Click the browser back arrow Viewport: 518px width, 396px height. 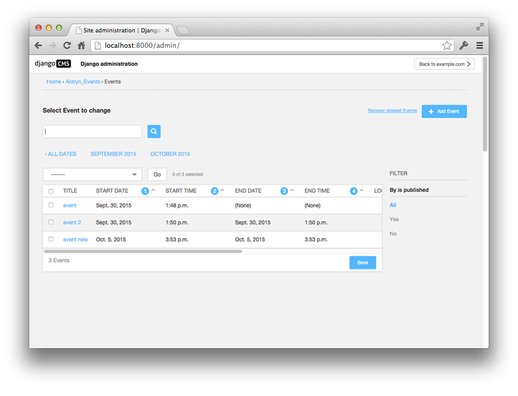[x=39, y=46]
